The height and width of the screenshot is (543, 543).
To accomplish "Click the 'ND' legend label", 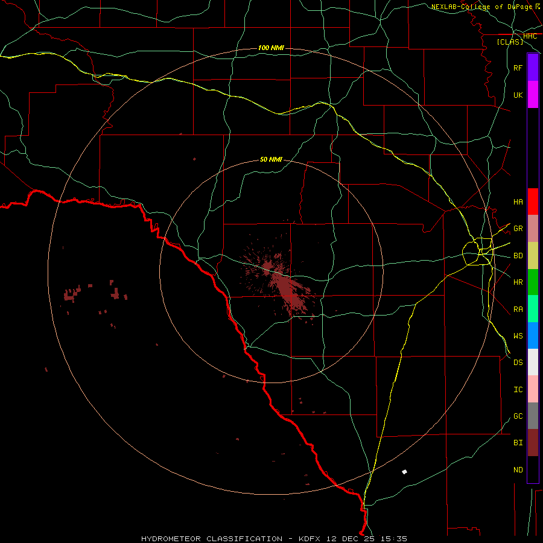I will [x=518, y=470].
